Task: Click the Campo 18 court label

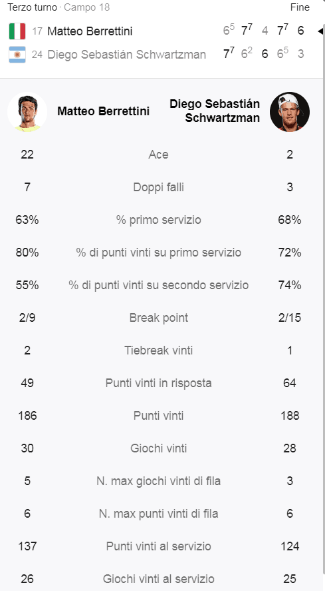Action: tap(87, 7)
